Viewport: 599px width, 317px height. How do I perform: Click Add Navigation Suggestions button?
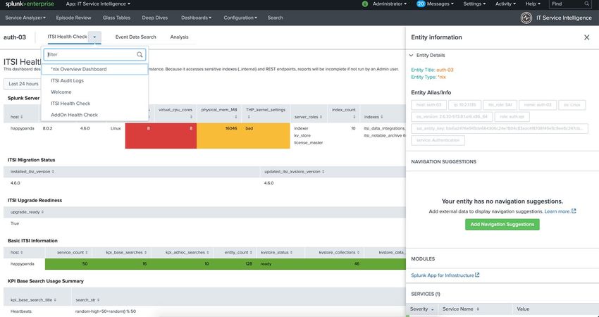tap(502, 224)
